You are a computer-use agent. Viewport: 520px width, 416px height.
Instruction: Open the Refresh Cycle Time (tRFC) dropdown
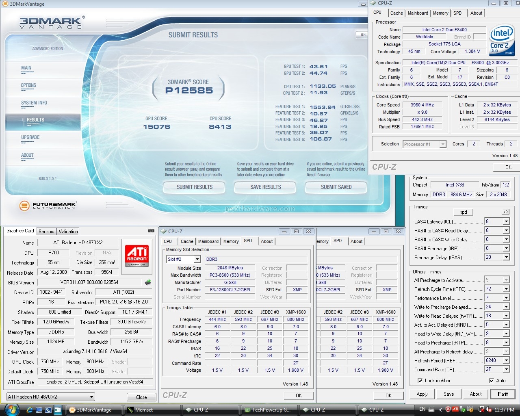point(506,289)
